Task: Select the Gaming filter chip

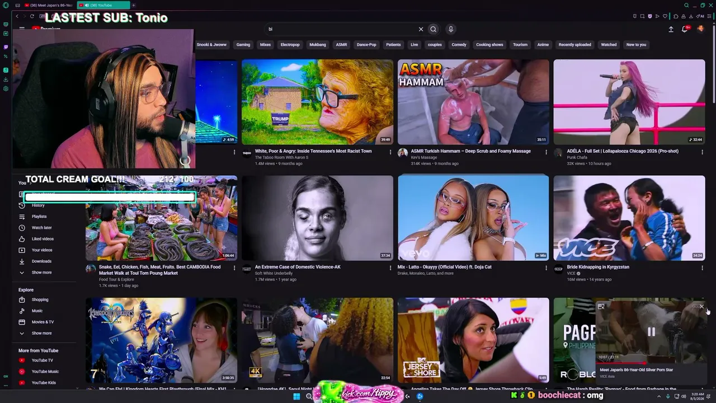Action: point(243,45)
